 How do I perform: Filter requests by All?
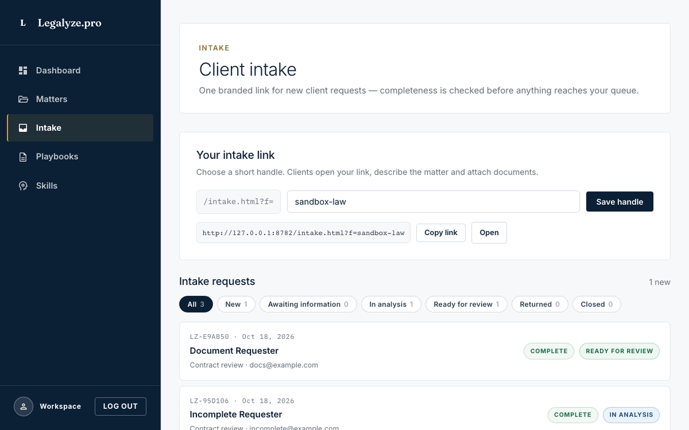point(196,304)
